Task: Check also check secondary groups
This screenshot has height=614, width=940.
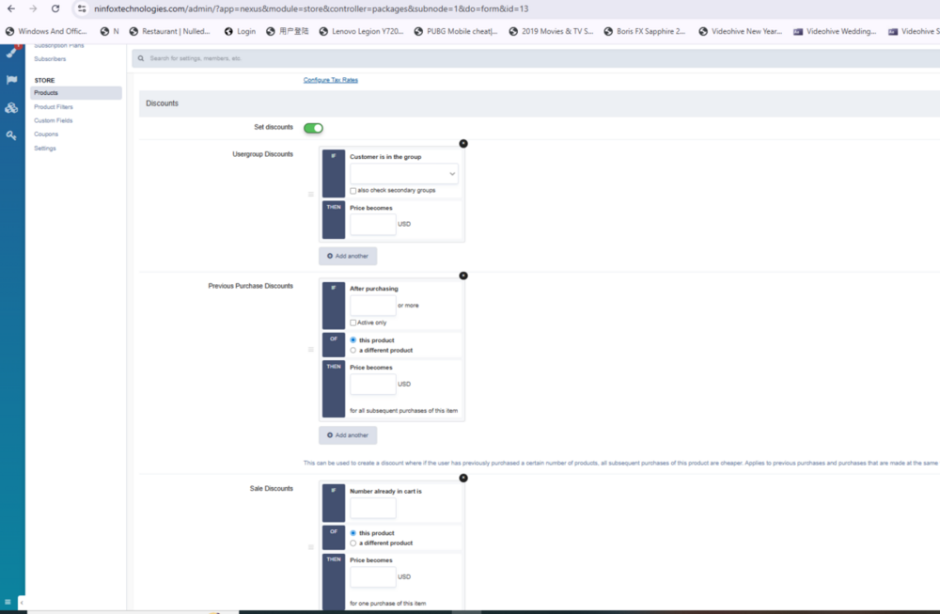Action: click(353, 191)
